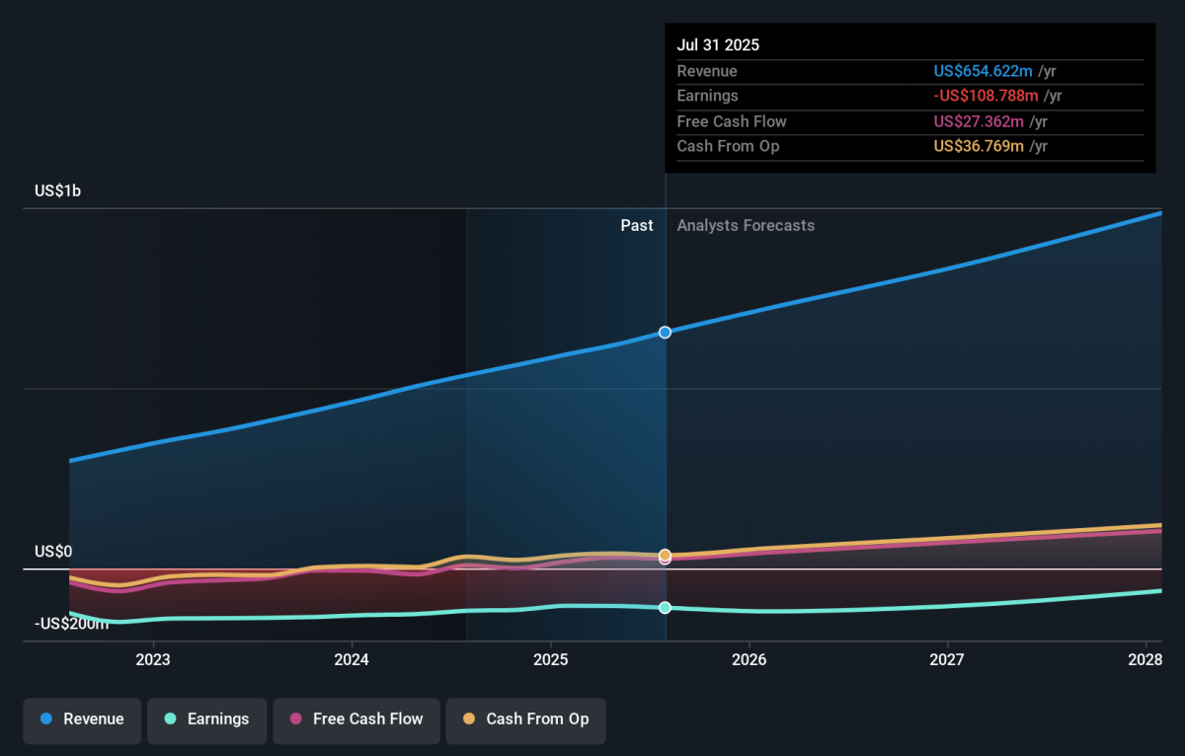This screenshot has width=1185, height=756.
Task: Select the orange Cash From Op data point
Action: coord(665,555)
